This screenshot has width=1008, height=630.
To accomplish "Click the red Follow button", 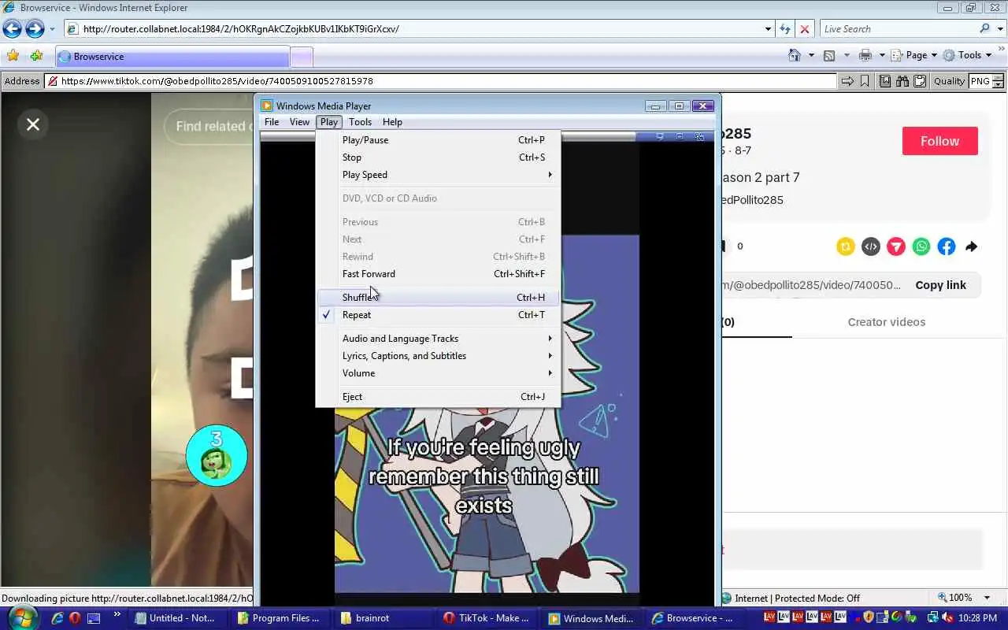I will click(x=940, y=141).
